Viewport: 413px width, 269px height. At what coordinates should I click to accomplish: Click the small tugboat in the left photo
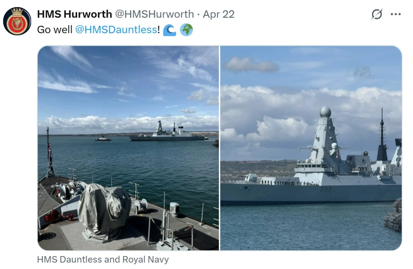tap(103, 139)
